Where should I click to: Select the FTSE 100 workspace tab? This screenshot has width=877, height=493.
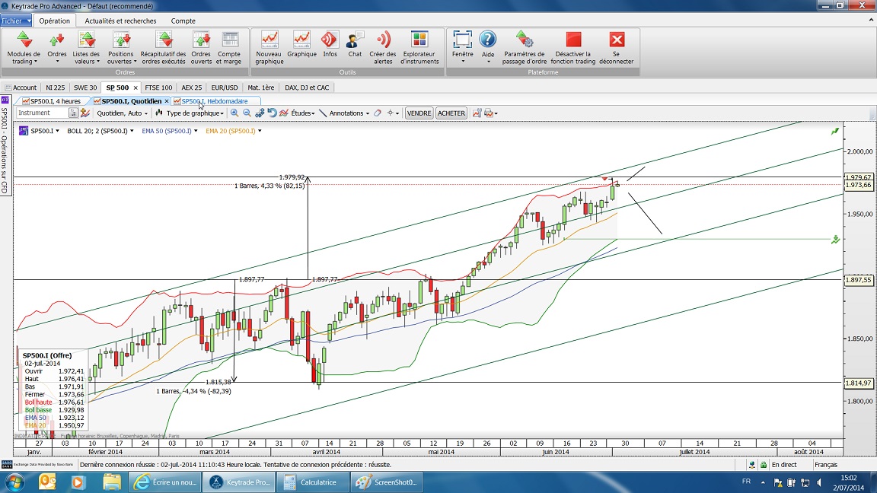point(158,87)
